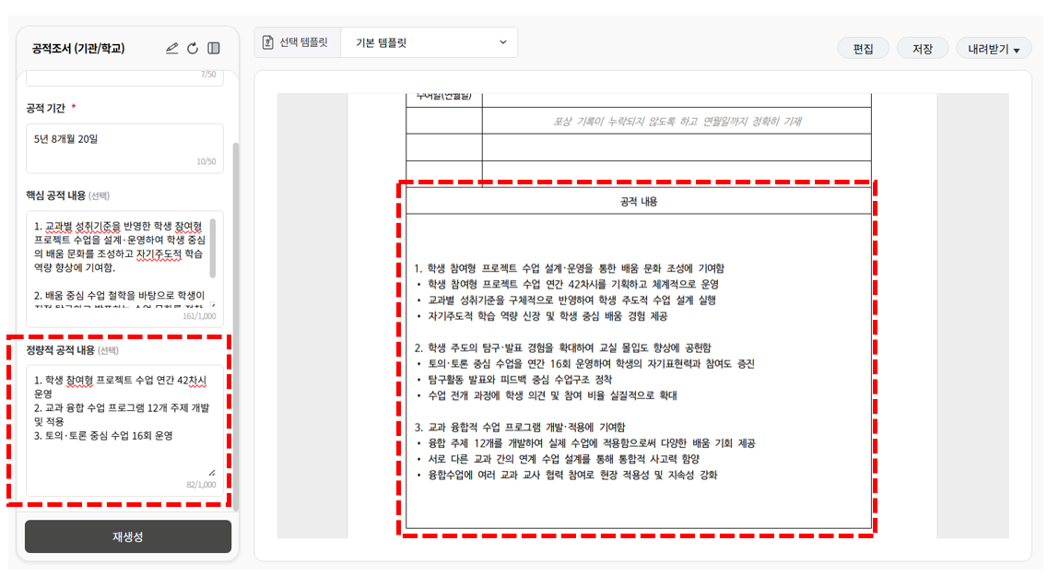Click the chevron arrow of template selector

pyautogui.click(x=503, y=42)
